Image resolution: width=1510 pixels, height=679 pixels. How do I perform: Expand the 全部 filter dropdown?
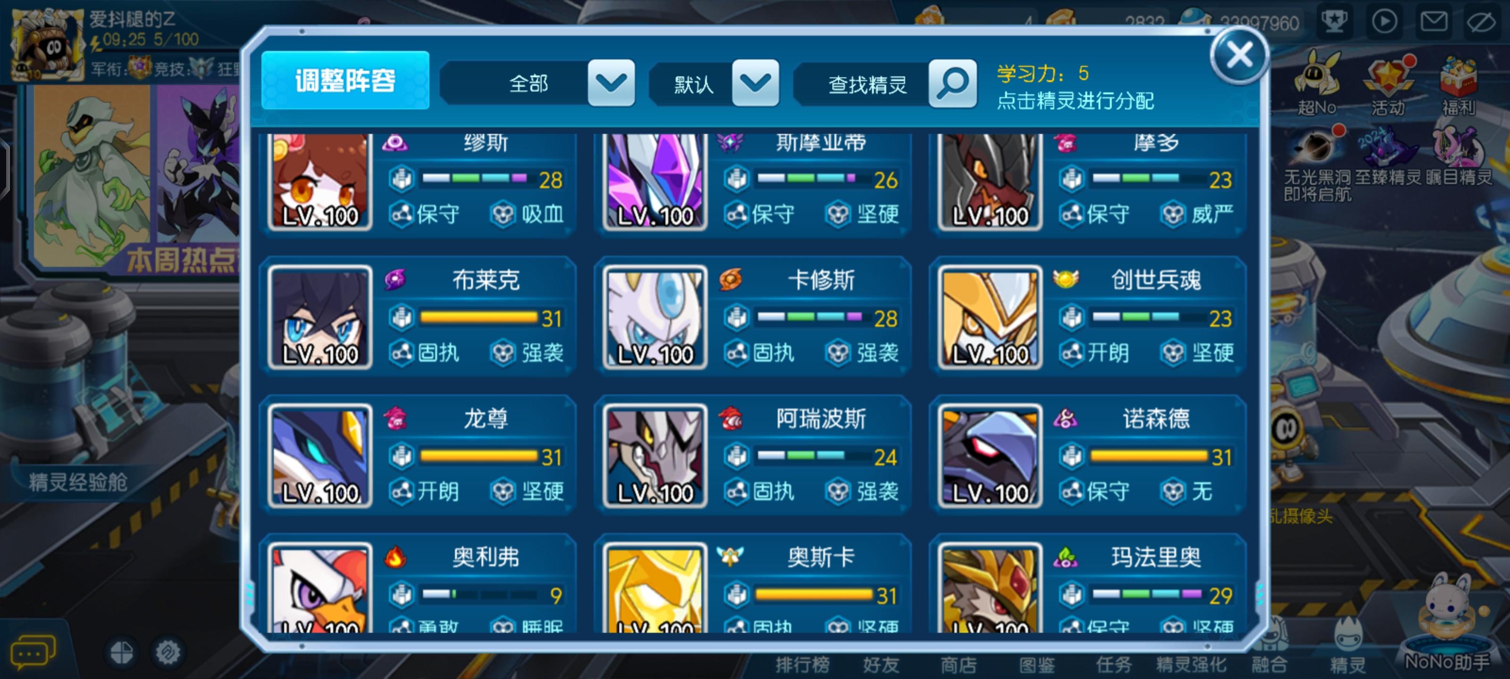(x=611, y=83)
